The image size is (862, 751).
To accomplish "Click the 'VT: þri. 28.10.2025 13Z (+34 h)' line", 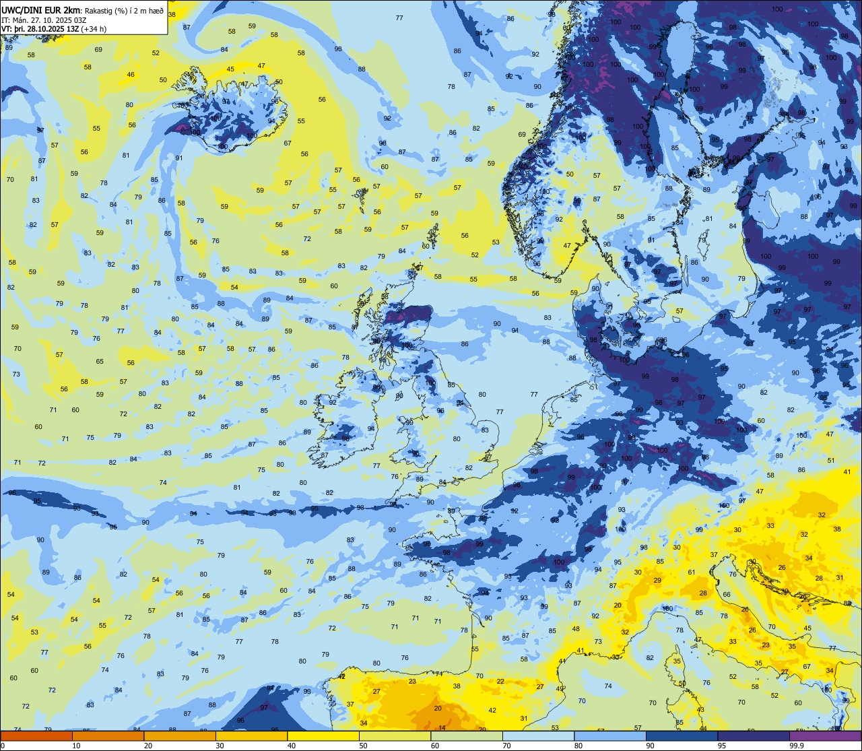I will (54, 29).
